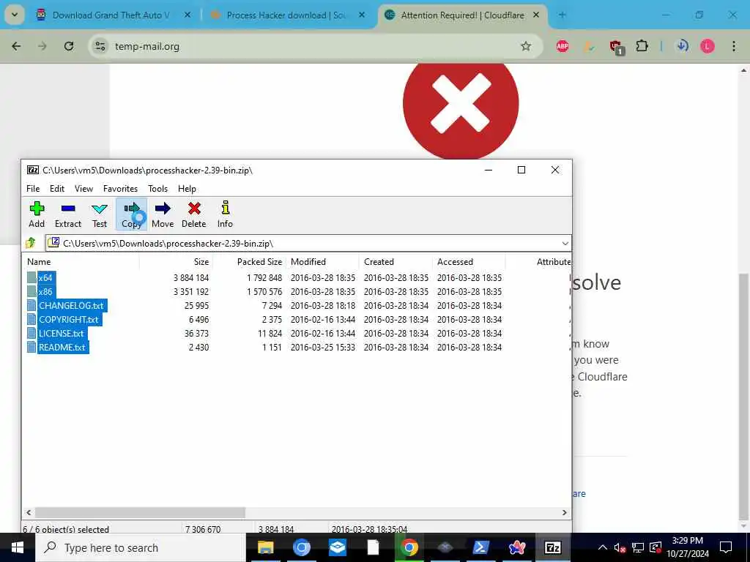Open File Explorer from the taskbar
The width and height of the screenshot is (750, 562).
(265, 547)
